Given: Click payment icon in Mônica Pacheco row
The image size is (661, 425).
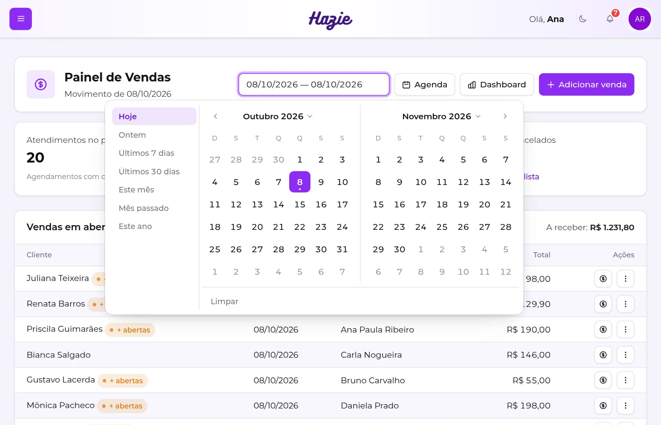Looking at the screenshot, I should (603, 406).
